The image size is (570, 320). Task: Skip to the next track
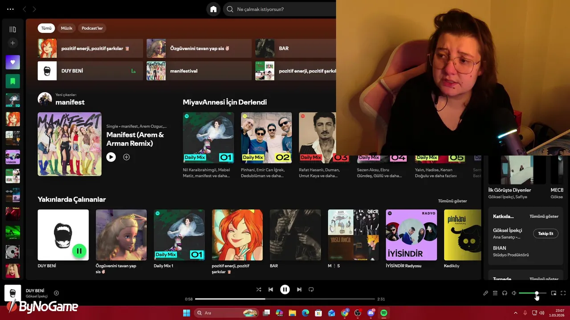click(299, 289)
